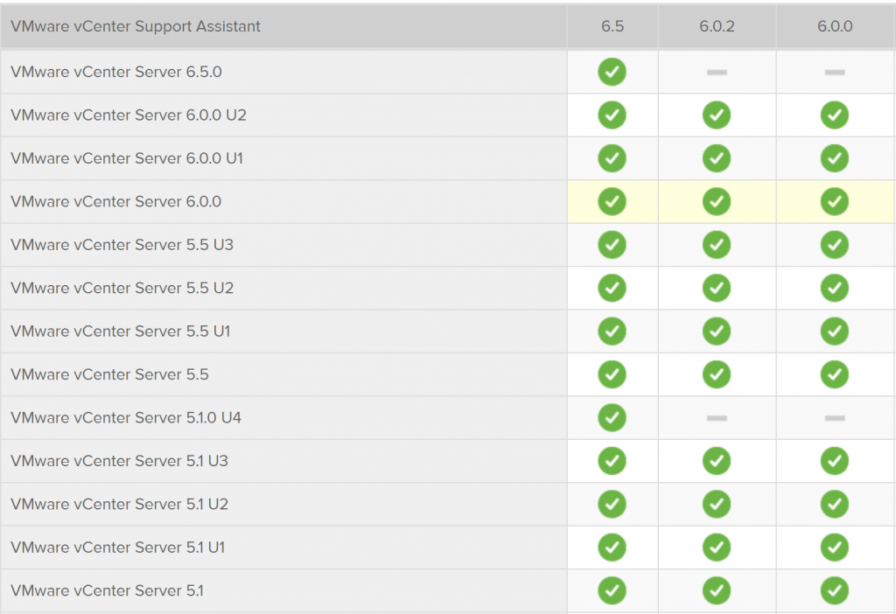The image size is (896, 614).
Task: Click the highlighted vCenter Server 6.0.0 check under 6.5
Action: 612,202
